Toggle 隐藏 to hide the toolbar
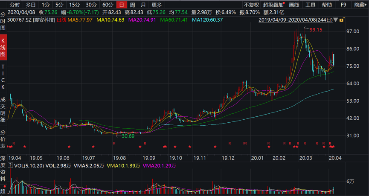 pos(360,5)
